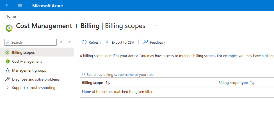Click the green Cost Management icon
The height and width of the screenshot is (136, 274).
click(x=8, y=61)
